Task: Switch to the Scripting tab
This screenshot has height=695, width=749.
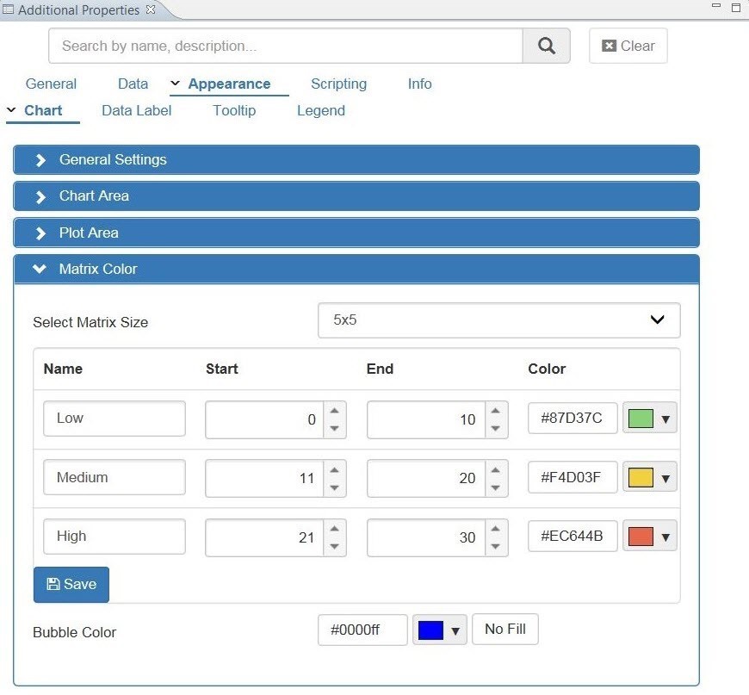Action: 338,84
